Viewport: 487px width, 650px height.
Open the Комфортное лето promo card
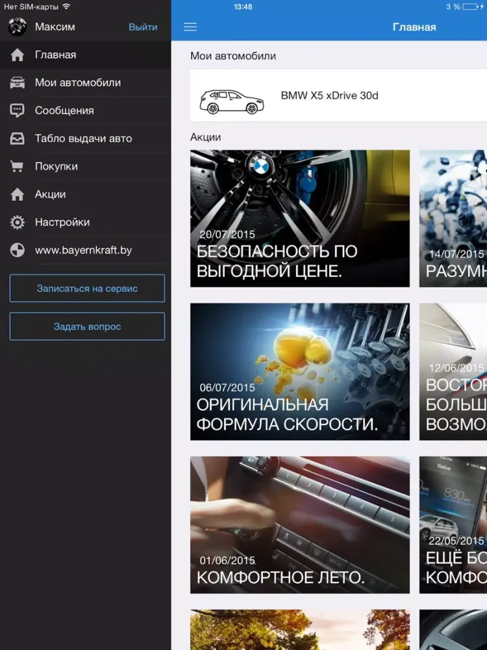click(x=299, y=525)
